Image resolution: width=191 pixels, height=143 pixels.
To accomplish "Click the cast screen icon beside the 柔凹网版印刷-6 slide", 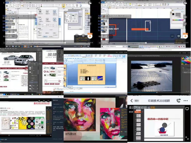I will (187, 109).
